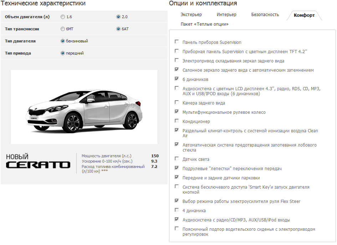Toggle Подрулевые "лепестки" переключения передач checkbox
This screenshot has width=337, height=245.
coord(177,168)
